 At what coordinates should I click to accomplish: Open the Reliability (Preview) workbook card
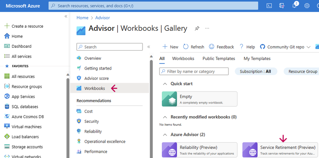[x=199, y=150]
